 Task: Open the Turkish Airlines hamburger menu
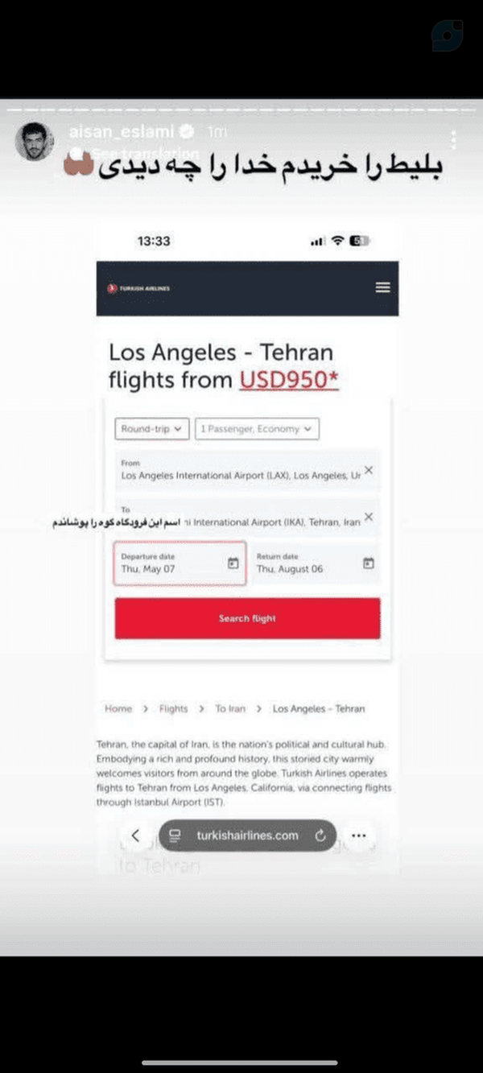[x=382, y=287]
